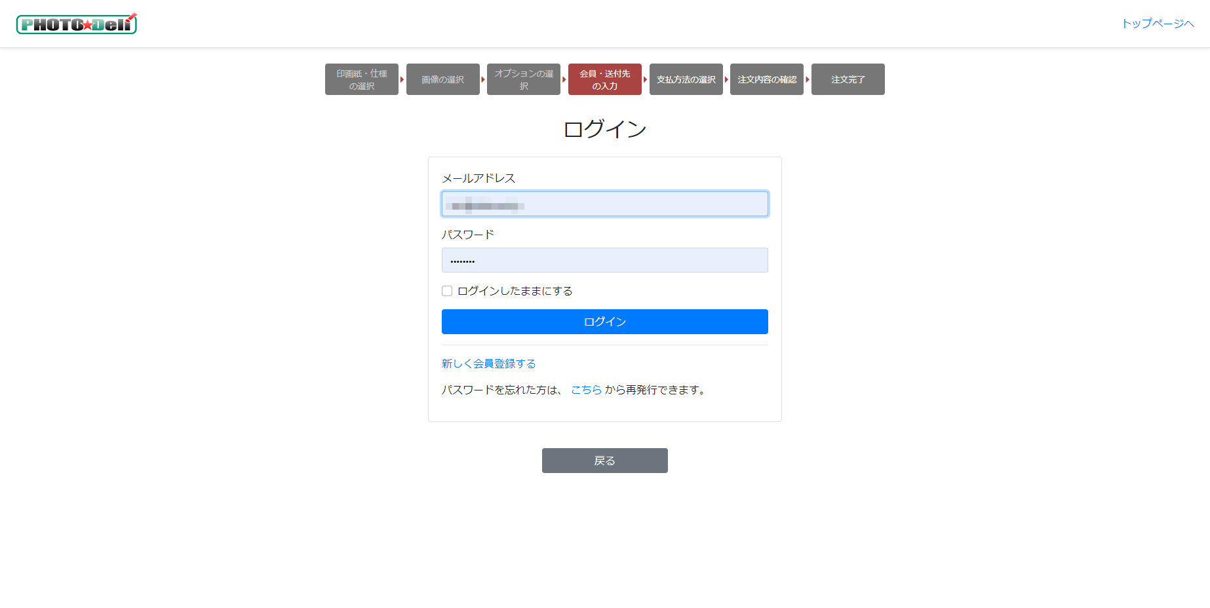Select the オプションの選択 step
Image resolution: width=1210 pixels, height=608 pixels.
click(x=523, y=79)
